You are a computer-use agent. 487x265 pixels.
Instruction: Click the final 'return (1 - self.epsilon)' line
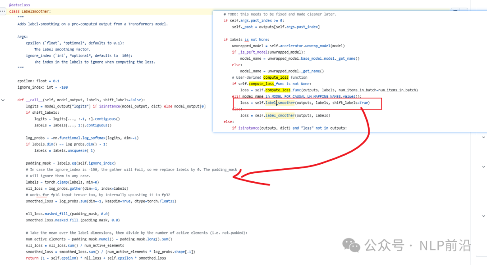[96, 258]
